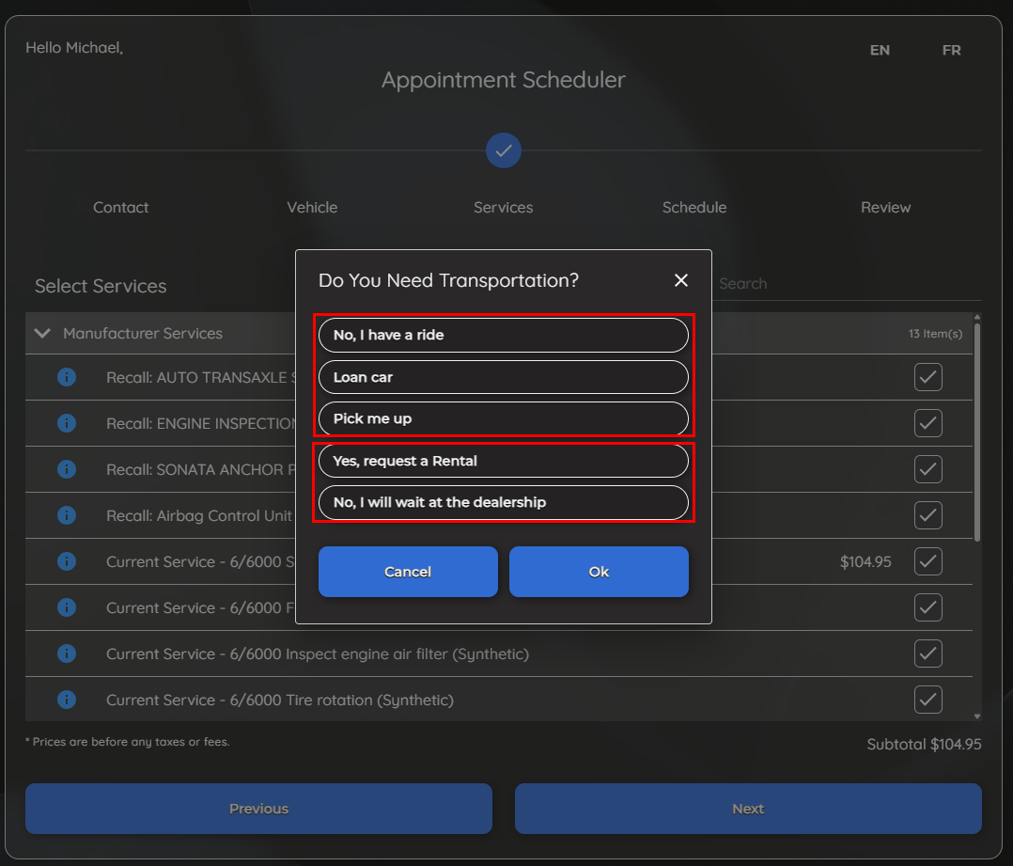The image size is (1013, 866).
Task: Open info for Recall: SONATA ANCHOR
Action: click(67, 469)
